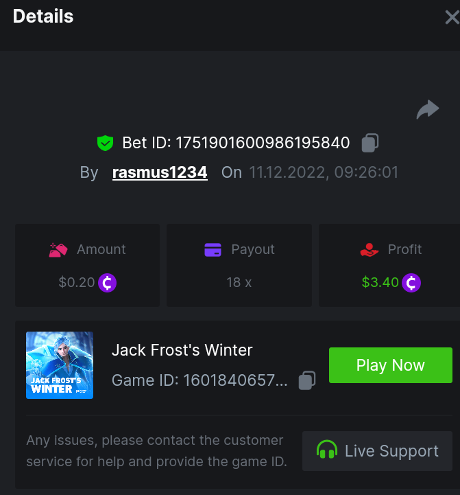Click the 18 x payout value
This screenshot has height=495, width=460.
239,282
